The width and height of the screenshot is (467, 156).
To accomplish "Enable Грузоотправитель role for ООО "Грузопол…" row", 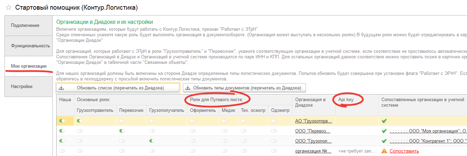I will point(80,141).
